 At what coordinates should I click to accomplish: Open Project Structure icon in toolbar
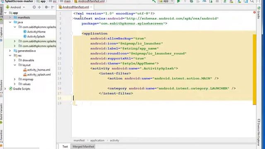pyautogui.click(x=246, y=1)
